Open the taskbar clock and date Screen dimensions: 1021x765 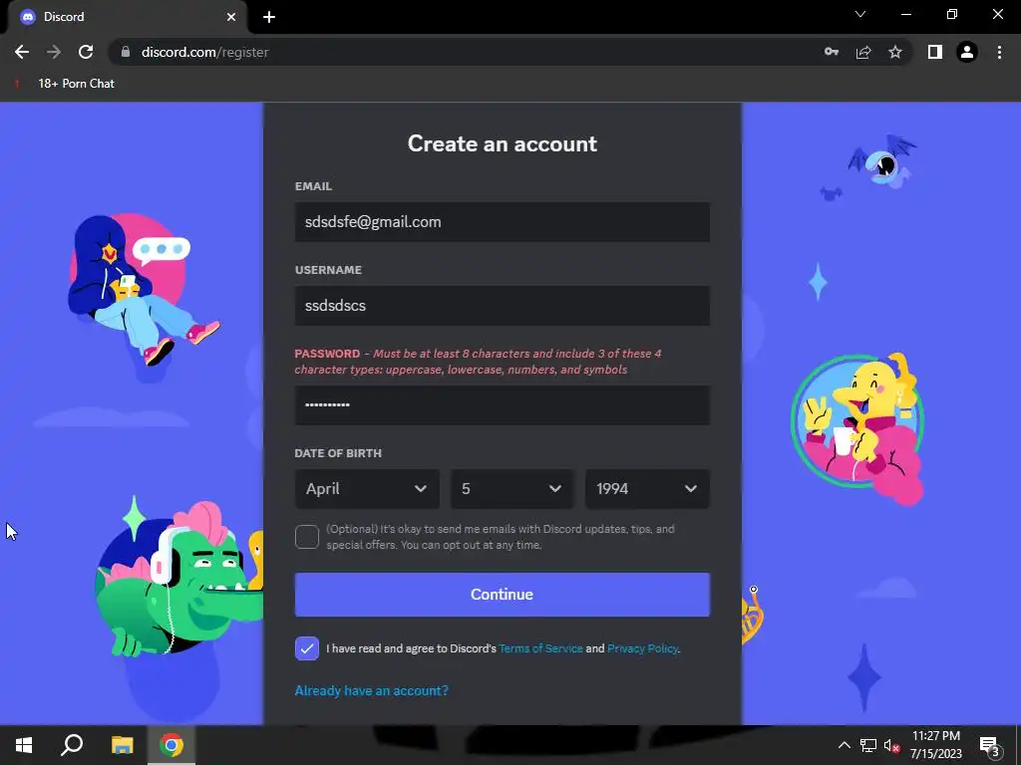click(x=935, y=745)
